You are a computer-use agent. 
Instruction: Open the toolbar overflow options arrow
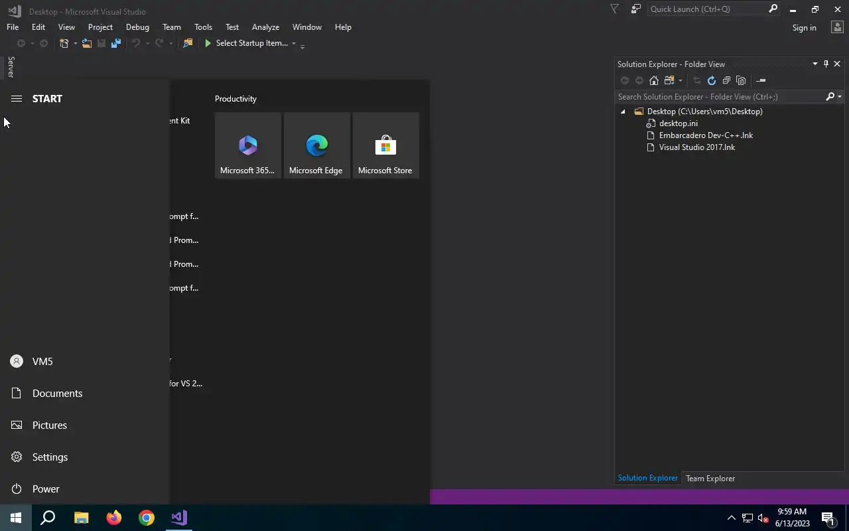[302, 46]
